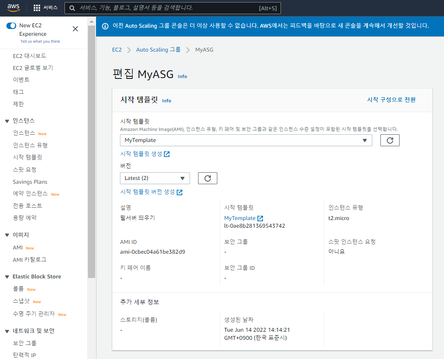Select template ID lt-0ae8b281369543742 text

[254, 226]
